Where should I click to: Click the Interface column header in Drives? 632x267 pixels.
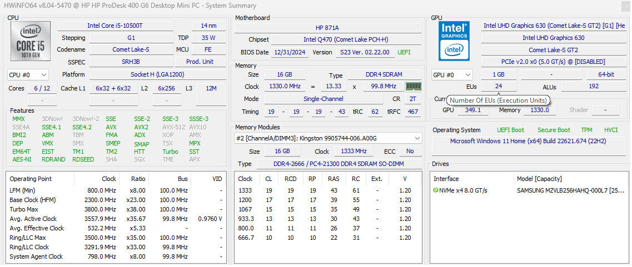pyautogui.click(x=446, y=179)
